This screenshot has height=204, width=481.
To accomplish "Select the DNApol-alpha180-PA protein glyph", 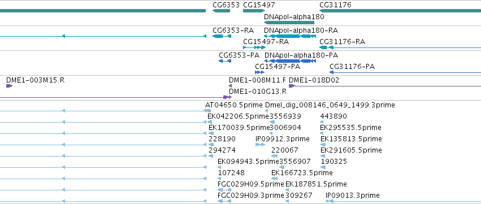I will click(x=290, y=61).
